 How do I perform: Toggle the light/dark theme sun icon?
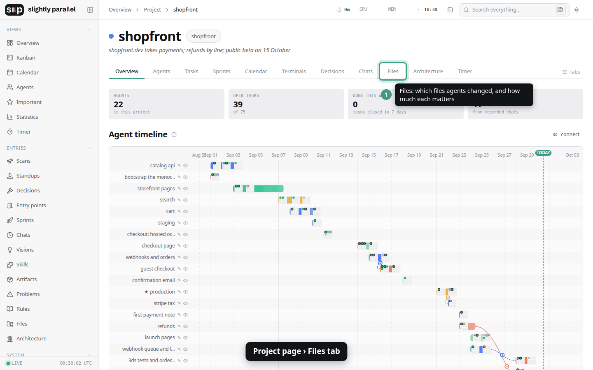577,10
